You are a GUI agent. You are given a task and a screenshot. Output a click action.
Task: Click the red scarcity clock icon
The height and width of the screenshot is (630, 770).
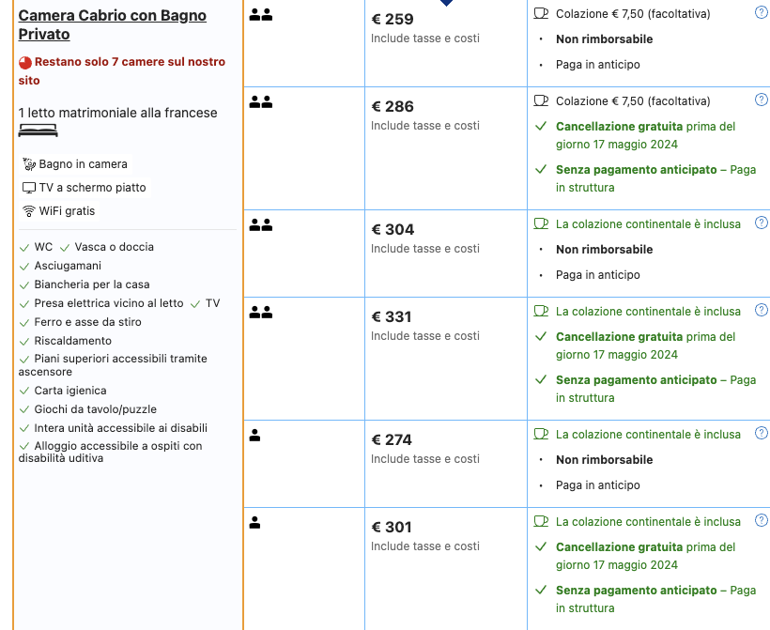pos(25,63)
